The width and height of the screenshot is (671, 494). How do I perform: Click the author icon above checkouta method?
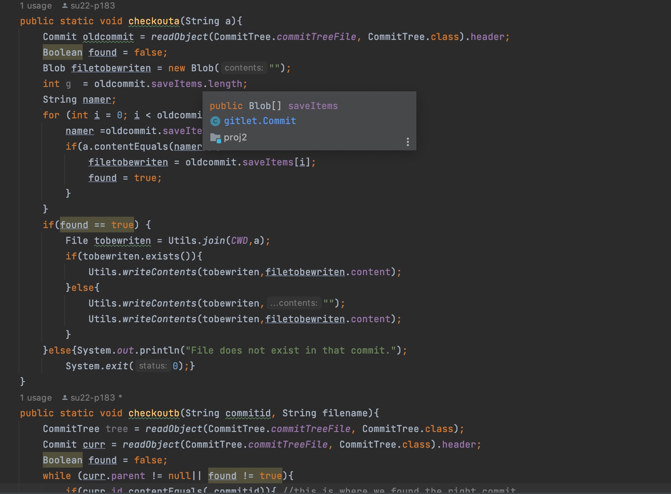[x=65, y=6]
